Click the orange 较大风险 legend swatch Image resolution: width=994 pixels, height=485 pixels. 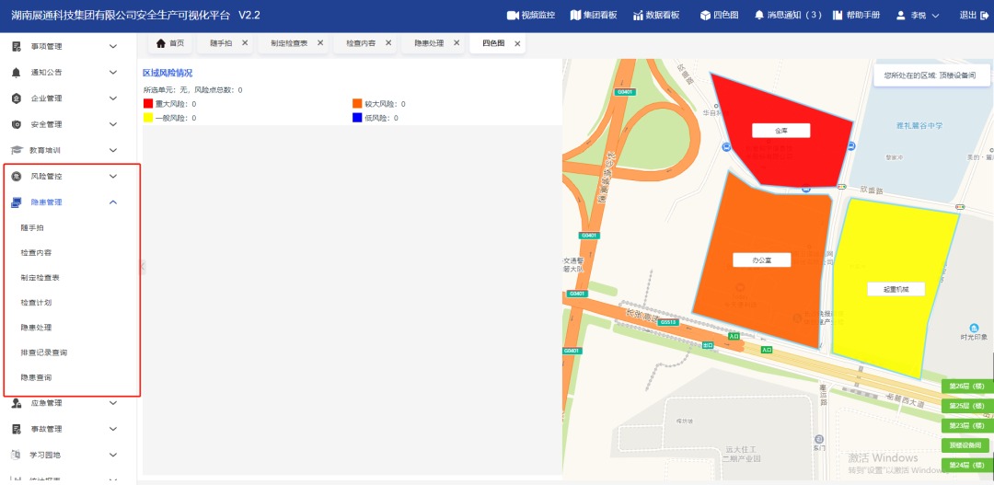[x=357, y=103]
